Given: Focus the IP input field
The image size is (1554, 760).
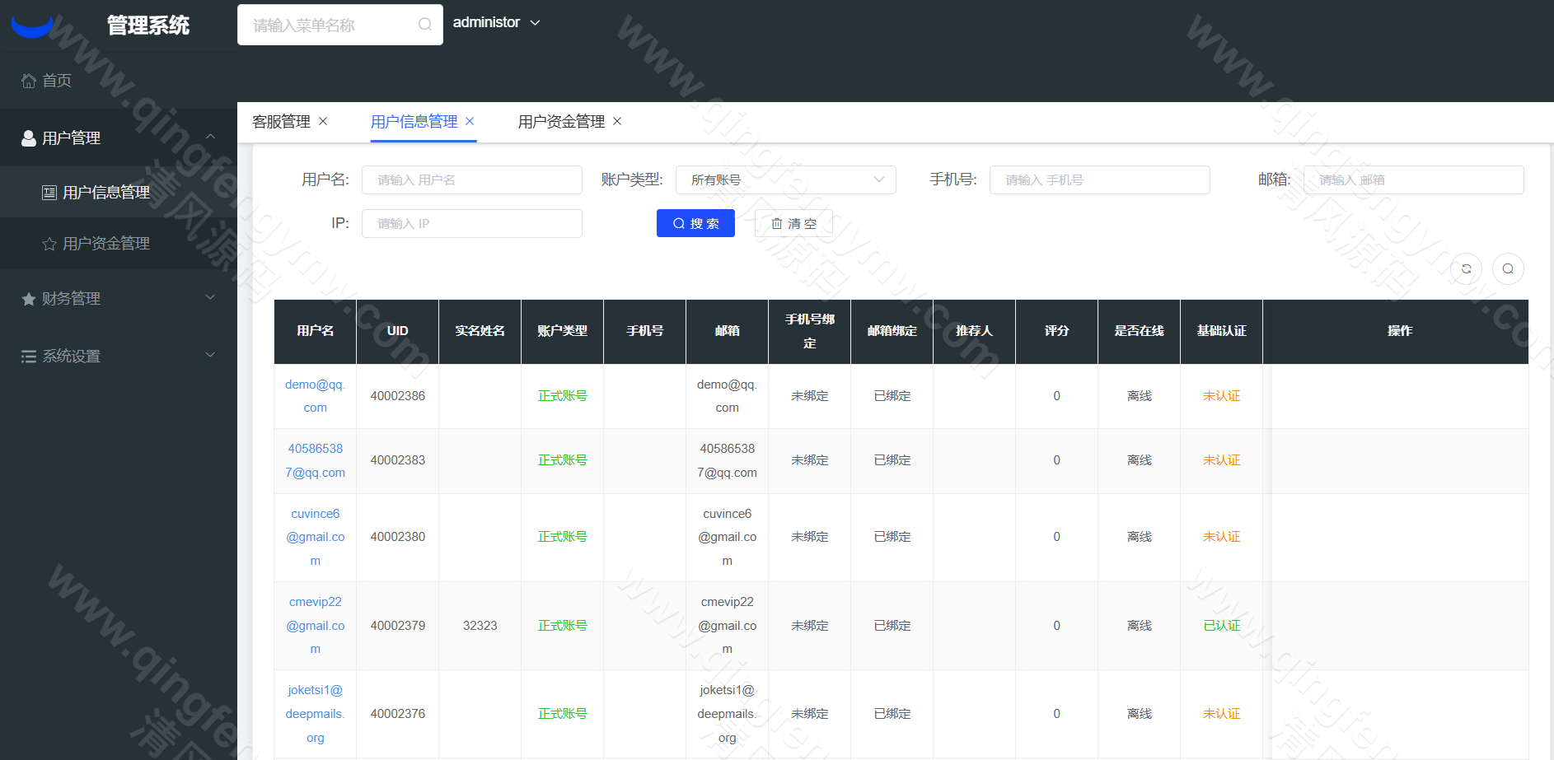Looking at the screenshot, I should [472, 224].
